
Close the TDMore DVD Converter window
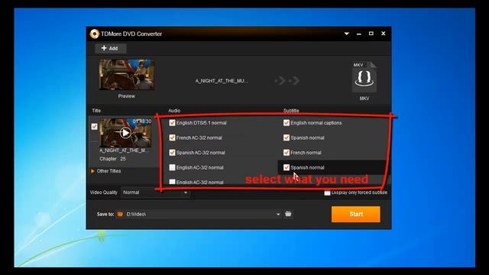click(x=384, y=34)
